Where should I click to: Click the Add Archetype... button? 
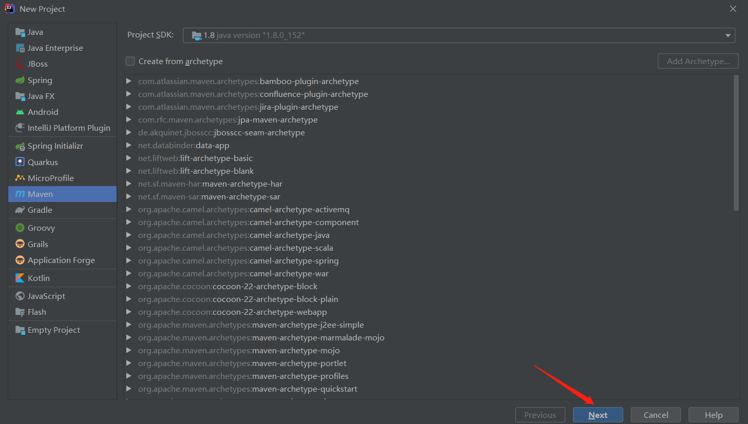pyautogui.click(x=698, y=61)
